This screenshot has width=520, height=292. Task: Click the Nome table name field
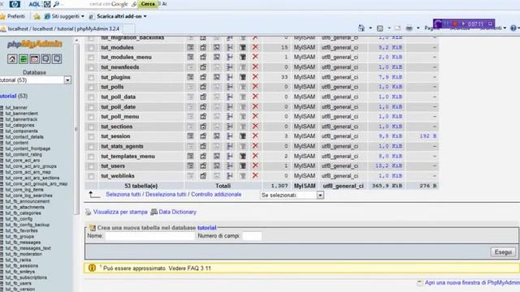149,236
